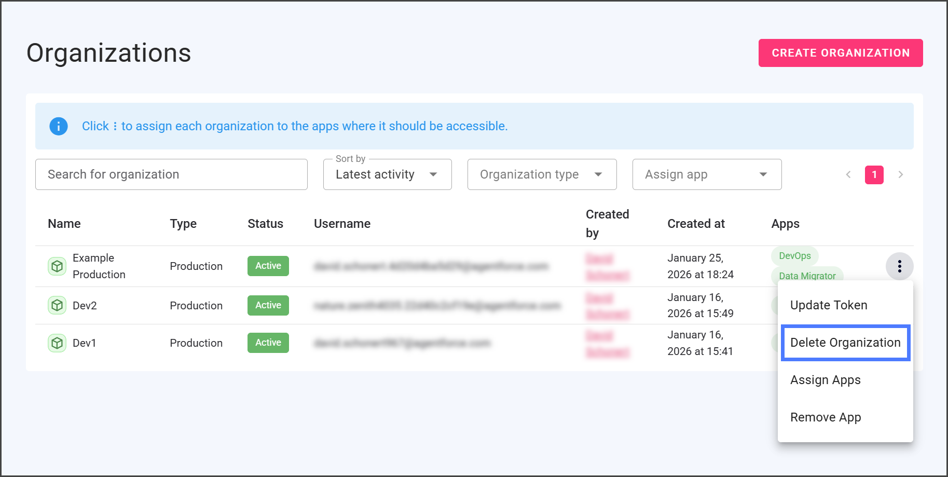Click the blue info icon in banner
The image size is (948, 477).
pyautogui.click(x=59, y=126)
